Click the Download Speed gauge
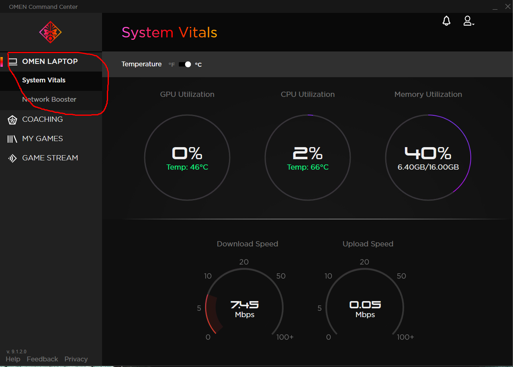Viewport: 513px width, 367px height. pos(244,307)
